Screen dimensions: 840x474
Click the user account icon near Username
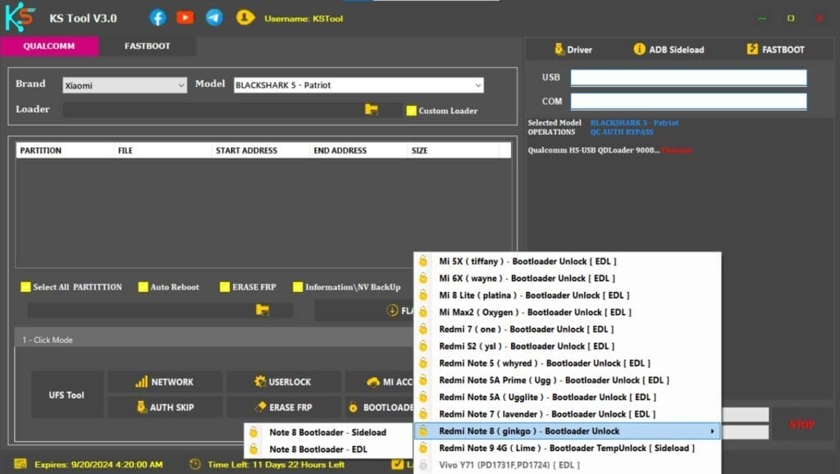pyautogui.click(x=244, y=16)
